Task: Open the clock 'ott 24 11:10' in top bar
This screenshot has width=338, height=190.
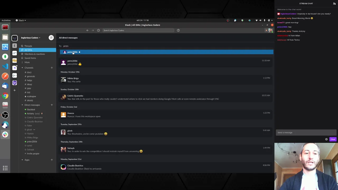Action: (143, 20)
